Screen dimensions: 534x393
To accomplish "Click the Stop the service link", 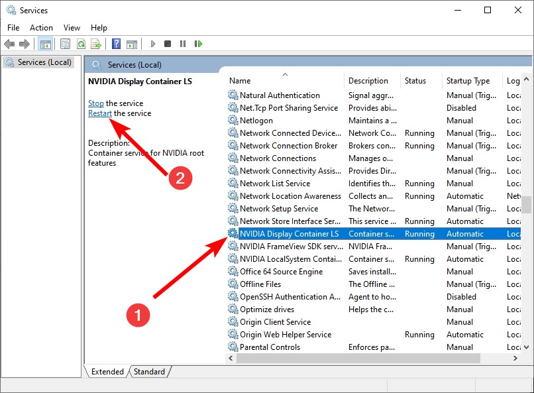I will click(95, 103).
